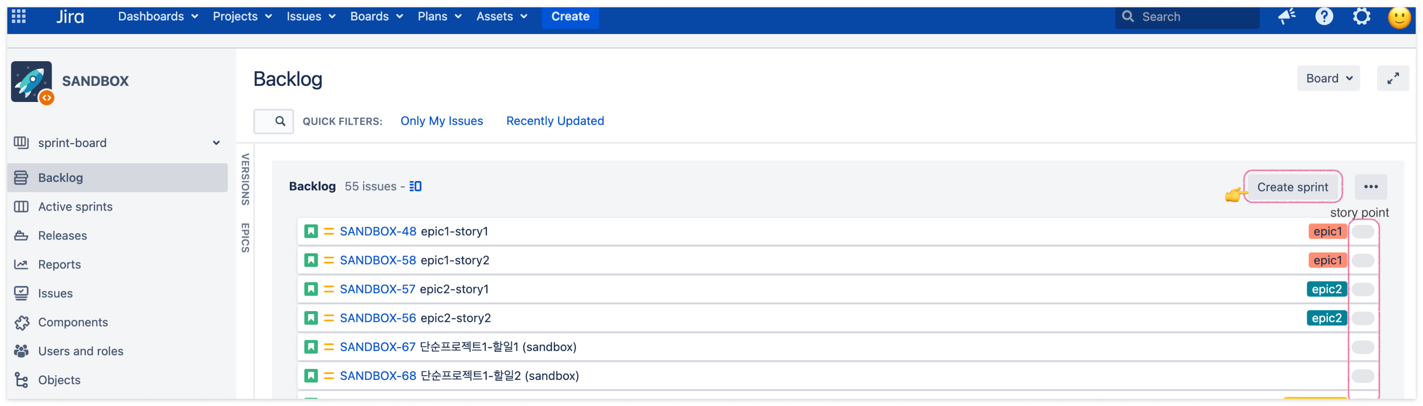Open the user profile smiley avatar
The width and height of the screenshot is (1423, 406).
tap(1399, 18)
